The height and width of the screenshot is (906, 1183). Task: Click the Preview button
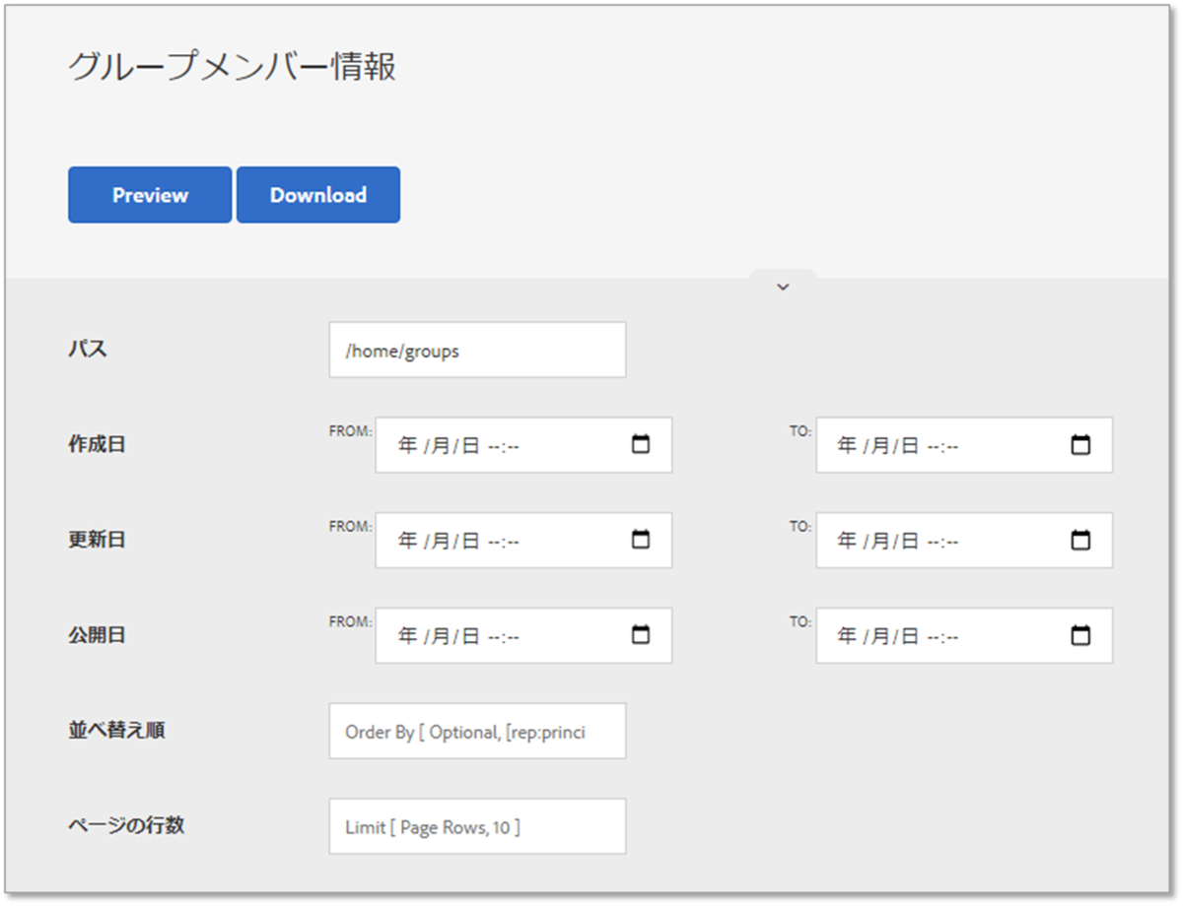click(x=149, y=194)
